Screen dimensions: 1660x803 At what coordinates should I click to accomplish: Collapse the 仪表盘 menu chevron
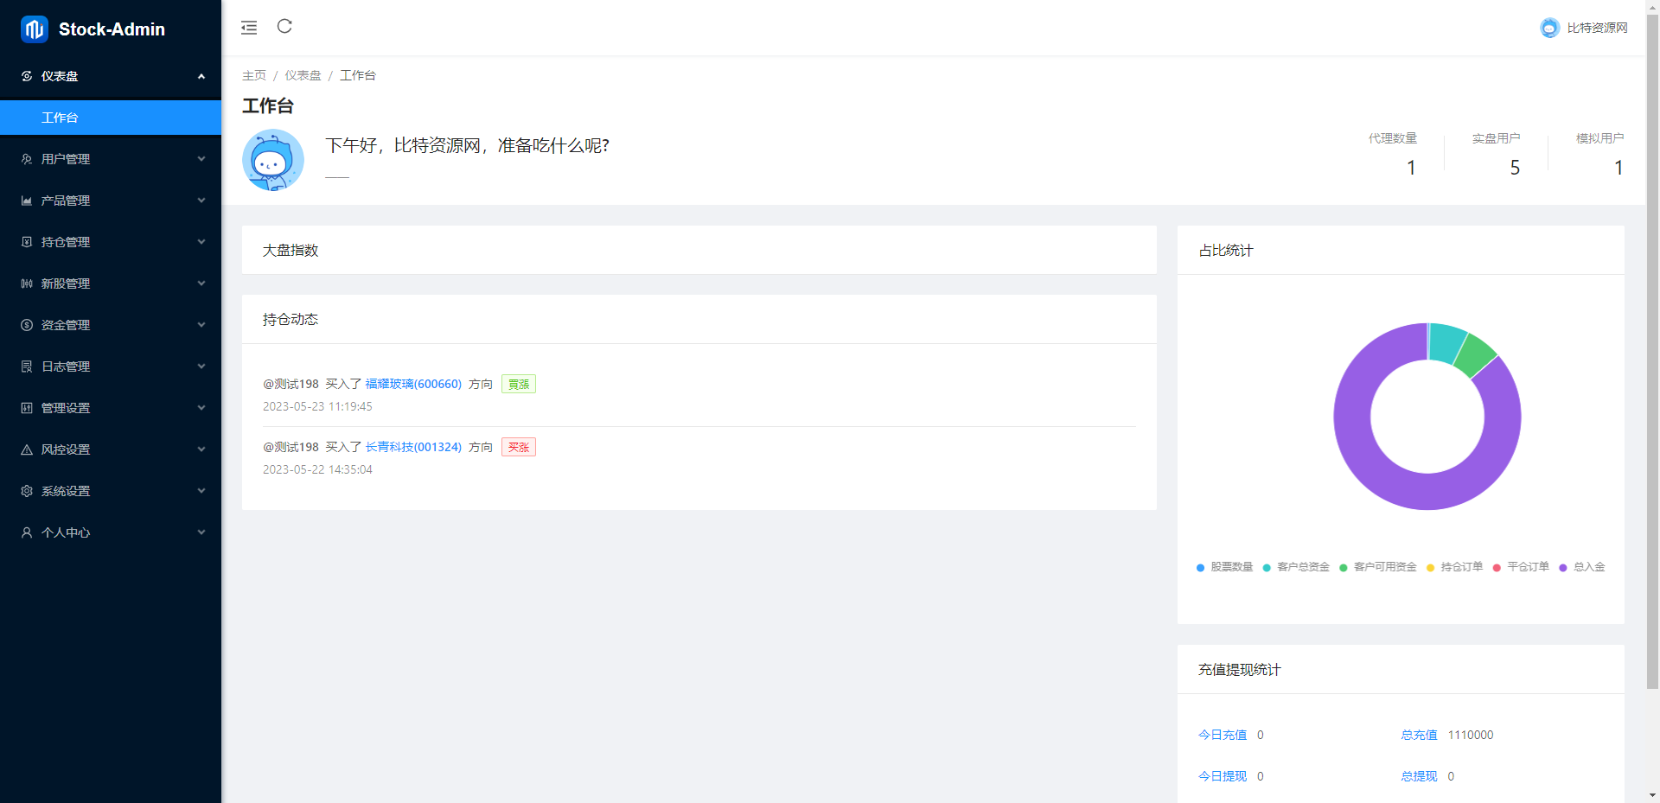[x=201, y=76]
